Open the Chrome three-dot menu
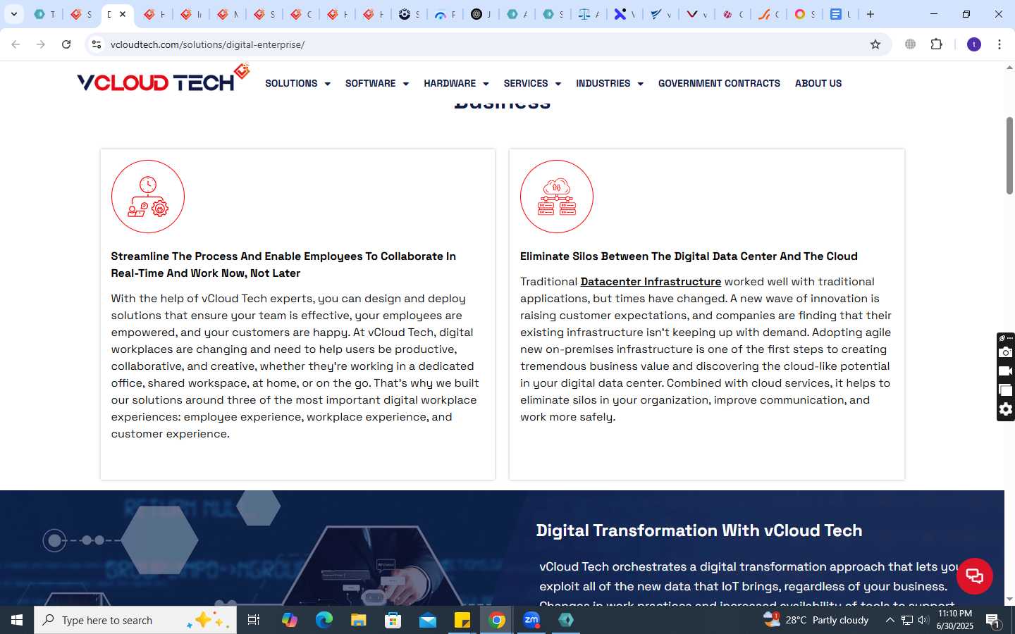The image size is (1015, 634). pos(999,44)
